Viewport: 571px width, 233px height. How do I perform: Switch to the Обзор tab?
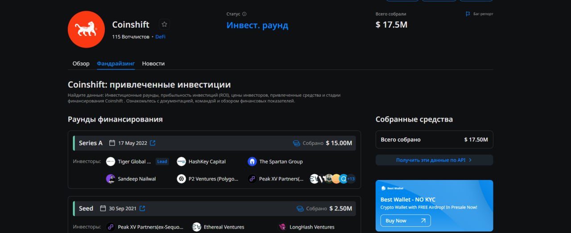pos(81,64)
